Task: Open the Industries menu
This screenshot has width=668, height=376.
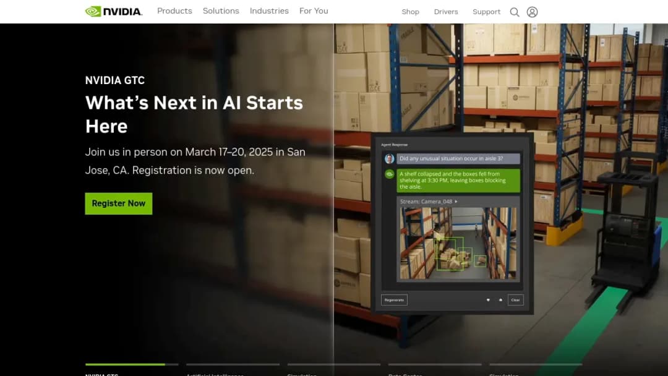Action: 269,11
